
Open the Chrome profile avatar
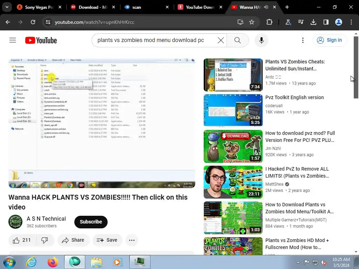tap(339, 22)
